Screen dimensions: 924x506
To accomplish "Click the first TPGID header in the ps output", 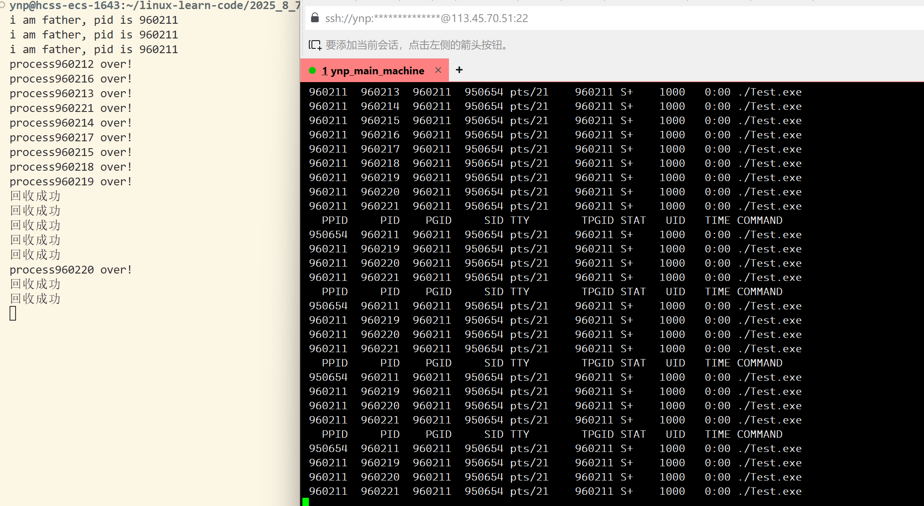I will pyautogui.click(x=597, y=220).
